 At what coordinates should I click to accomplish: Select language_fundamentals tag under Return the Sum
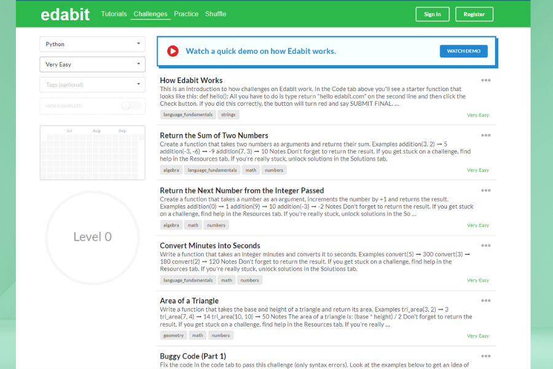click(212, 170)
